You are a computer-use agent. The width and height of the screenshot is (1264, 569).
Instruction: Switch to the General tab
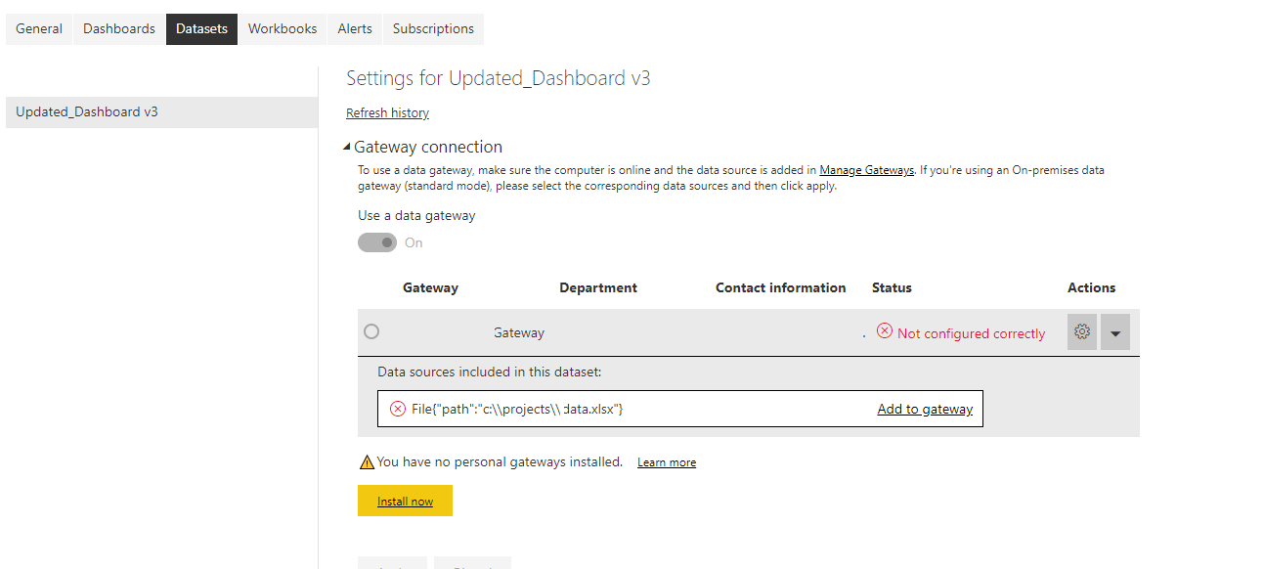[x=39, y=28]
